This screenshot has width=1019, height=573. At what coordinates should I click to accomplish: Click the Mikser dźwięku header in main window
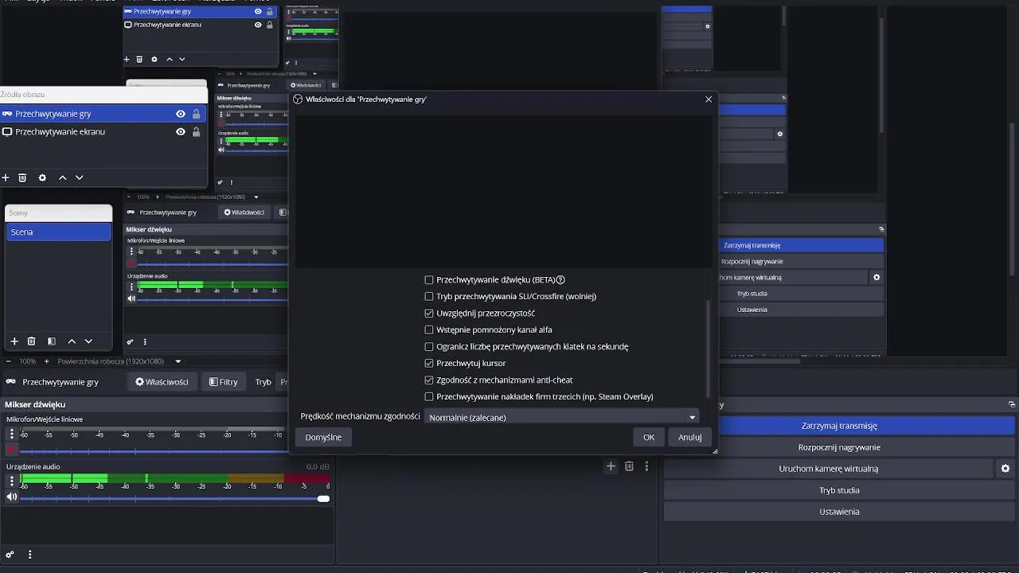(35, 404)
